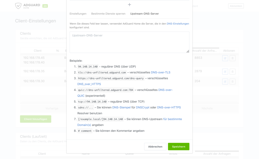This screenshot has width=259, height=159.
Task: Delete the client with 8853 requests
Action: 232,58
